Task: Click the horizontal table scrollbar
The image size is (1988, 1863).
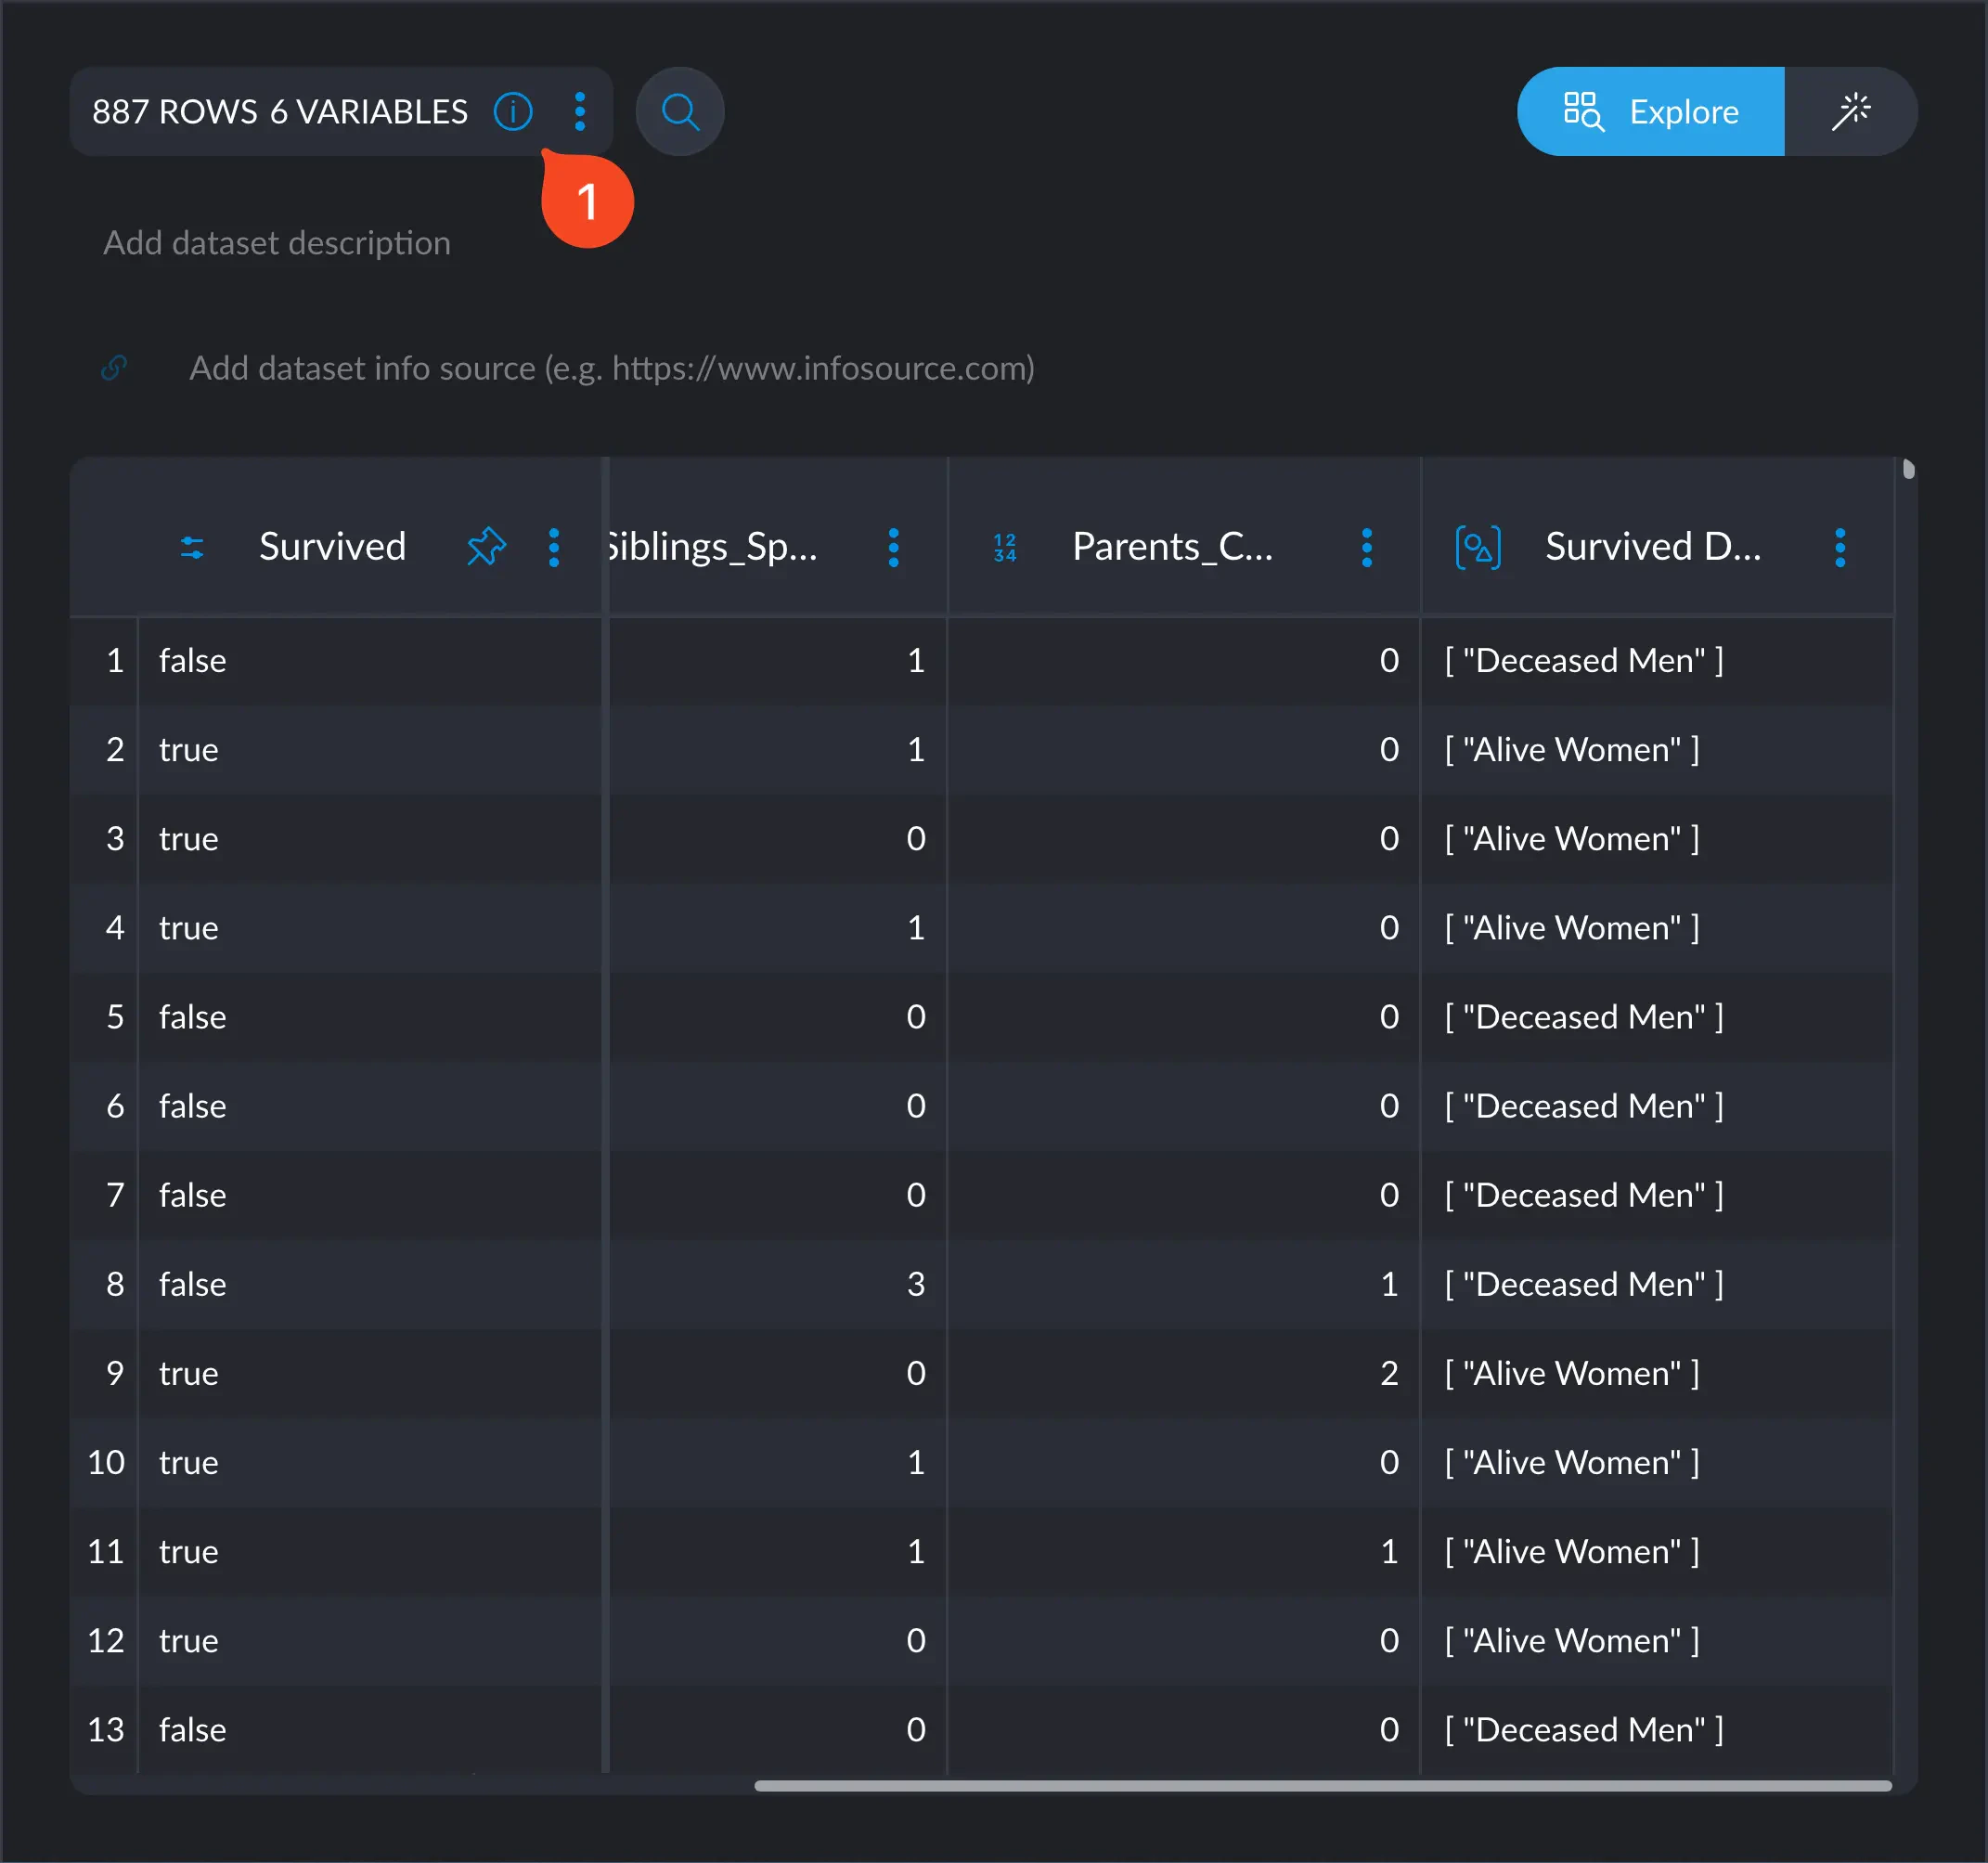Action: [1323, 1785]
